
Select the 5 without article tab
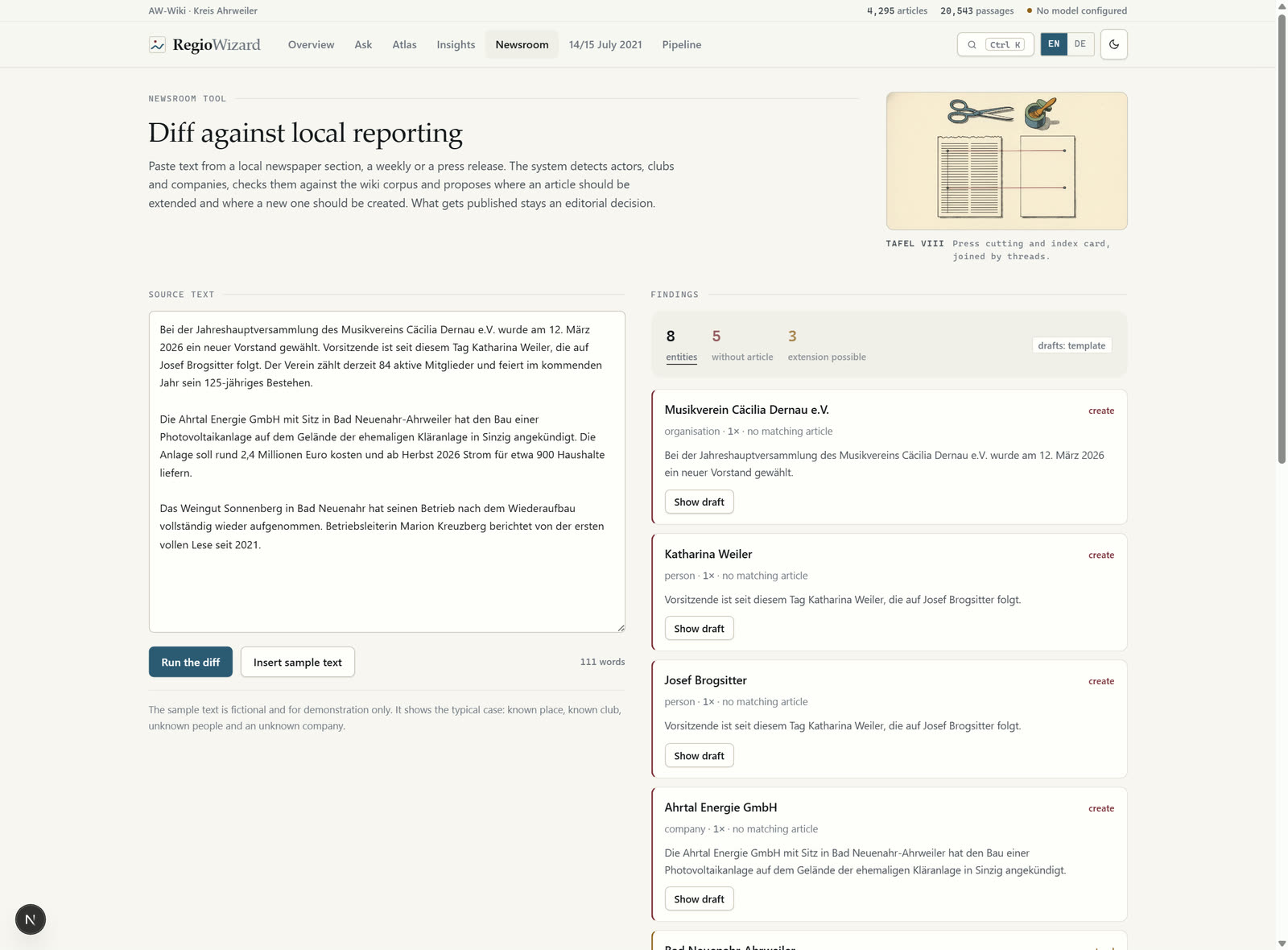[x=741, y=345]
